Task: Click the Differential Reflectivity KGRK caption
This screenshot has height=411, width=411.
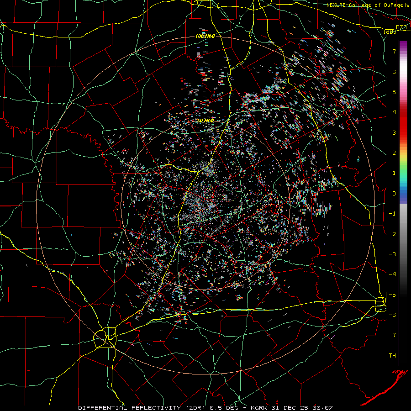Action: tap(205, 408)
